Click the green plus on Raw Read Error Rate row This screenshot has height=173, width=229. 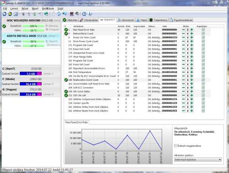(192, 30)
